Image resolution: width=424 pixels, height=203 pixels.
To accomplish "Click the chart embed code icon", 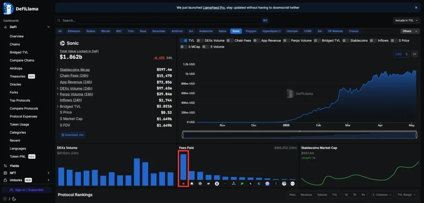I will [414, 54].
